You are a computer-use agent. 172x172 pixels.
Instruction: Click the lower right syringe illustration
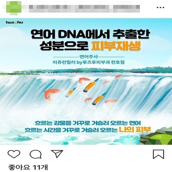tap(99, 100)
